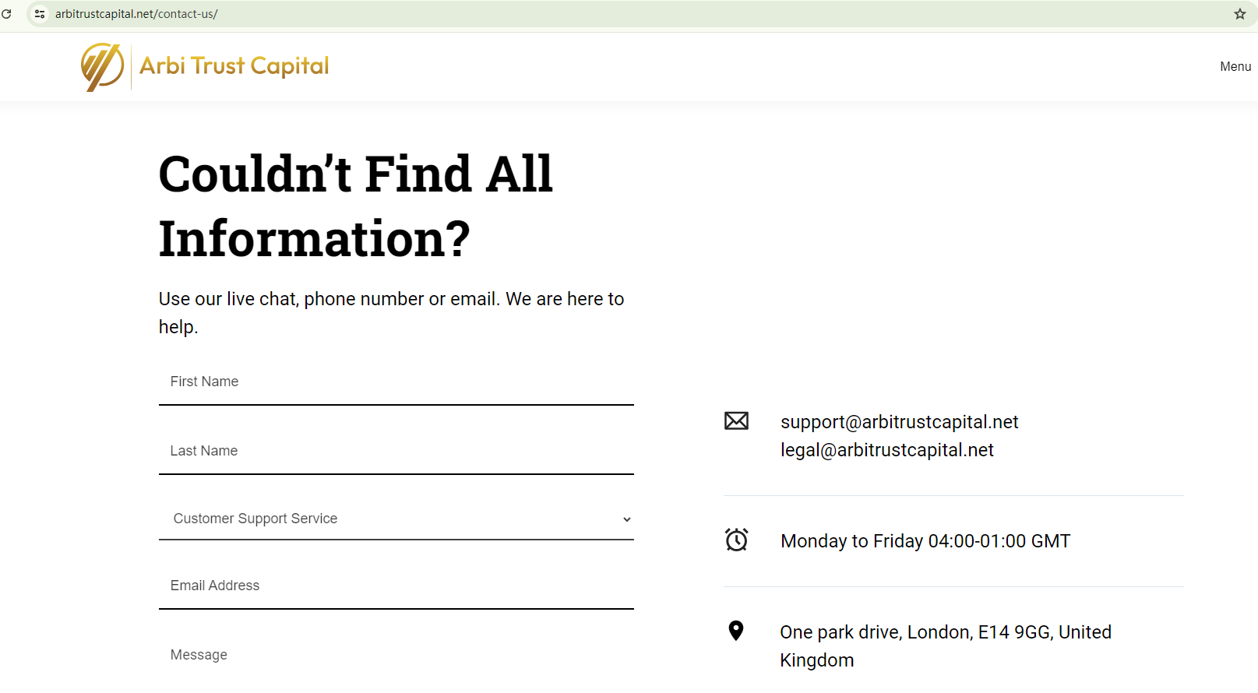The height and width of the screenshot is (693, 1258).
Task: Click the dropdown chevron arrow in the form
Action: (x=627, y=519)
